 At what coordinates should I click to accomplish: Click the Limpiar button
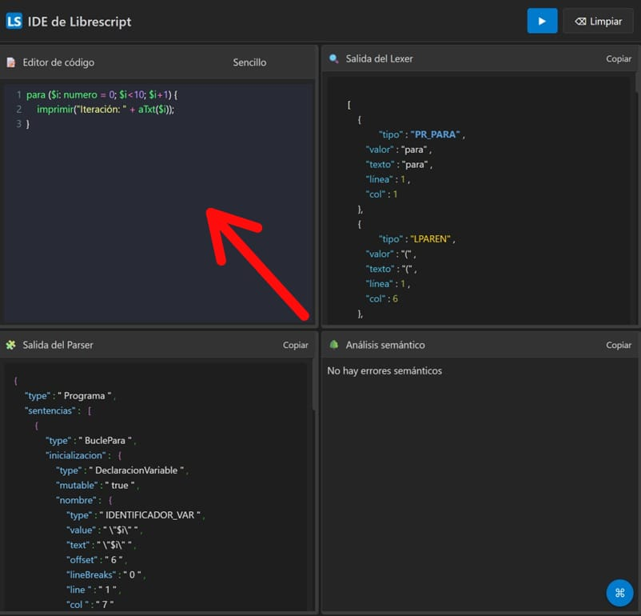[598, 22]
